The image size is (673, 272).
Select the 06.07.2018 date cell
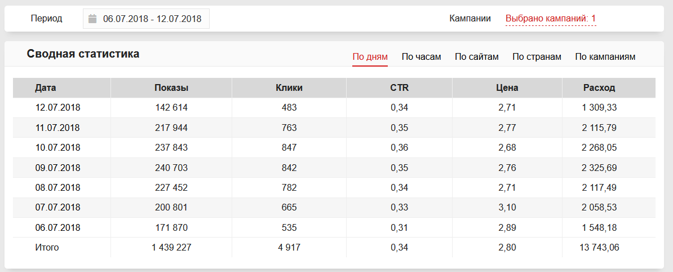point(57,227)
